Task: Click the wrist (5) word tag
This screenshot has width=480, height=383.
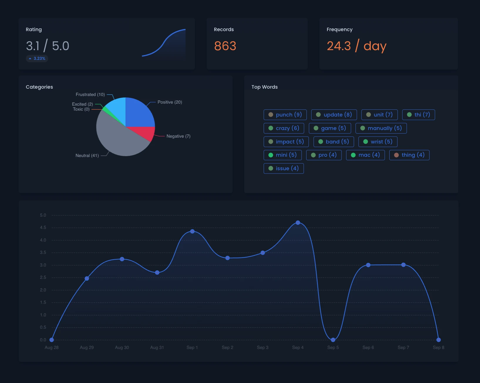Action: 378,142
